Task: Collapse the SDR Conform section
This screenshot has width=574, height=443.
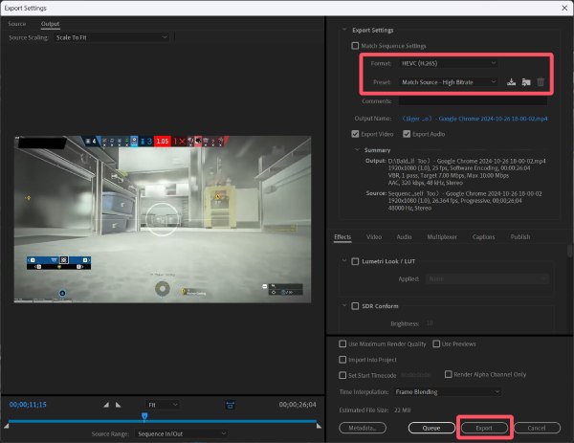Action: pyautogui.click(x=344, y=305)
